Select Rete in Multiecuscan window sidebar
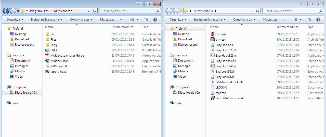The image size is (326, 137). pos(16,103)
